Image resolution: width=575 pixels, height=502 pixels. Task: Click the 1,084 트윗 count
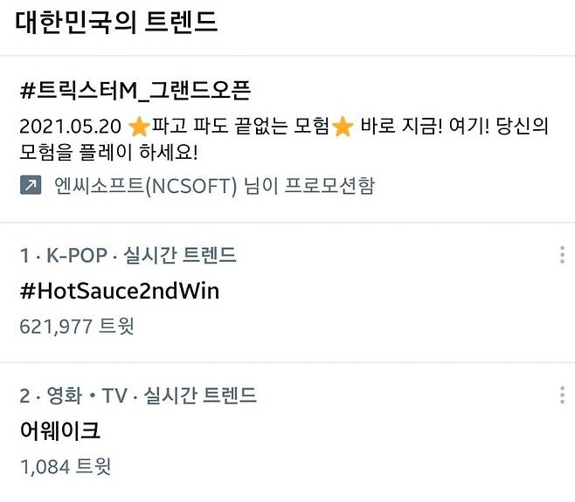[66, 466]
